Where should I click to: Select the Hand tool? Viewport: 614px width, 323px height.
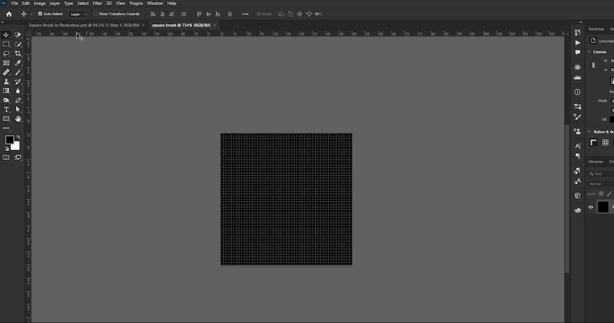pyautogui.click(x=18, y=119)
